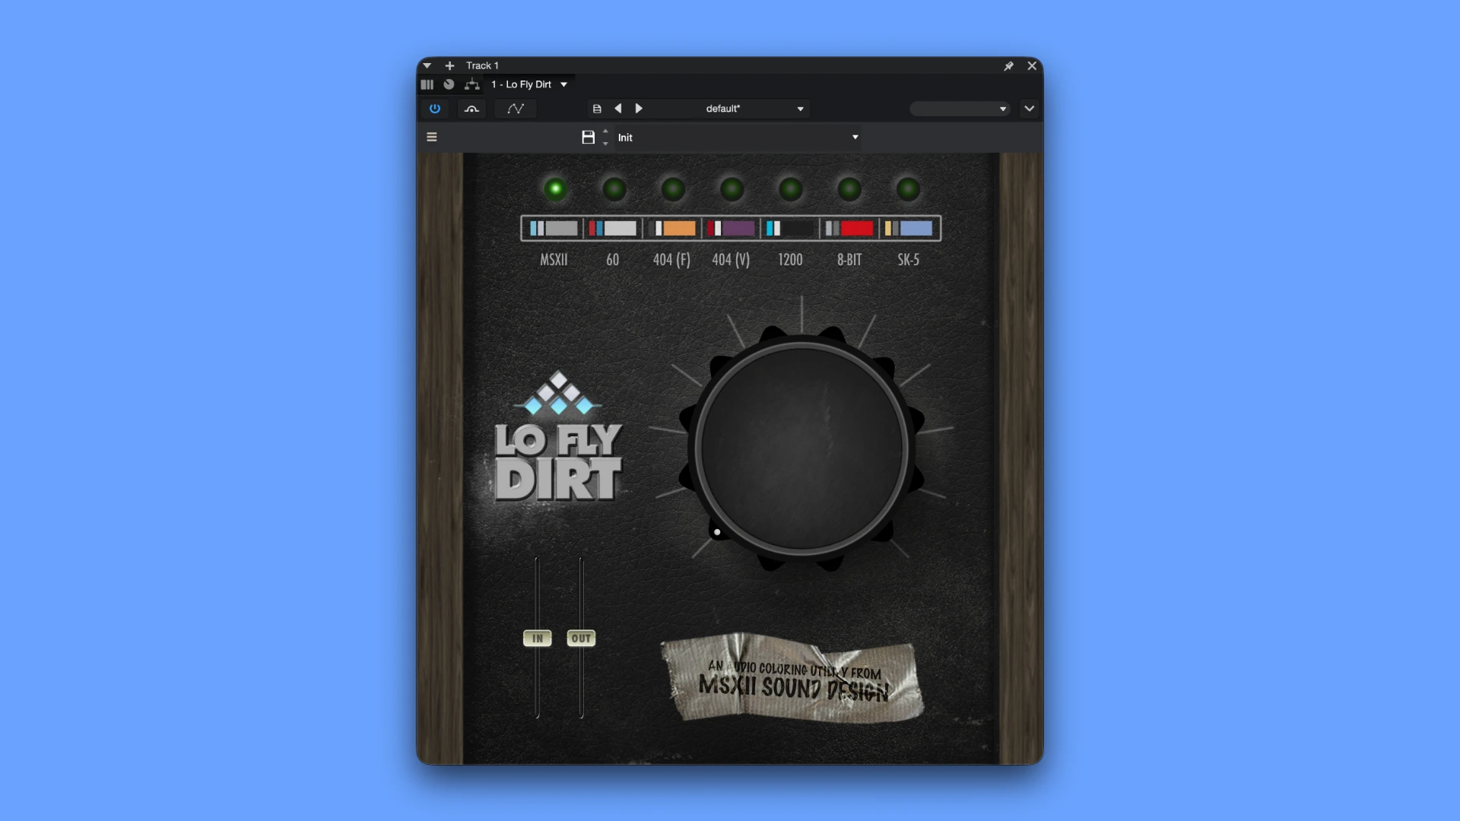Viewport: 1460px width, 821px height.
Task: Click the channel editor bars icon
Action: coord(427,84)
